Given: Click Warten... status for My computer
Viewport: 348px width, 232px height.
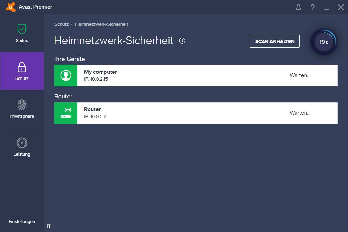Looking at the screenshot, I should [300, 75].
